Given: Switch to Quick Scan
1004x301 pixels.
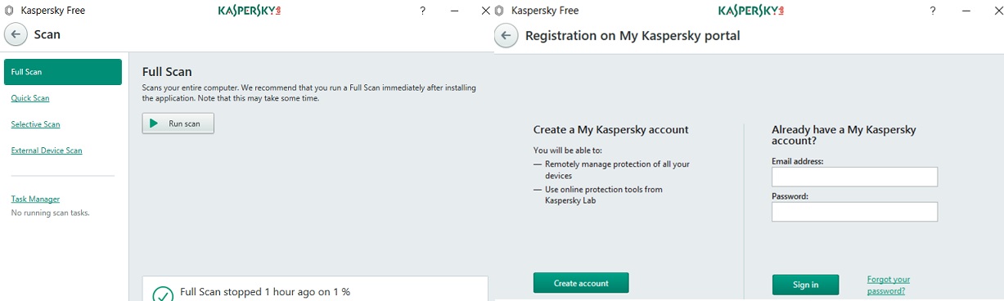Looking at the screenshot, I should click(30, 98).
